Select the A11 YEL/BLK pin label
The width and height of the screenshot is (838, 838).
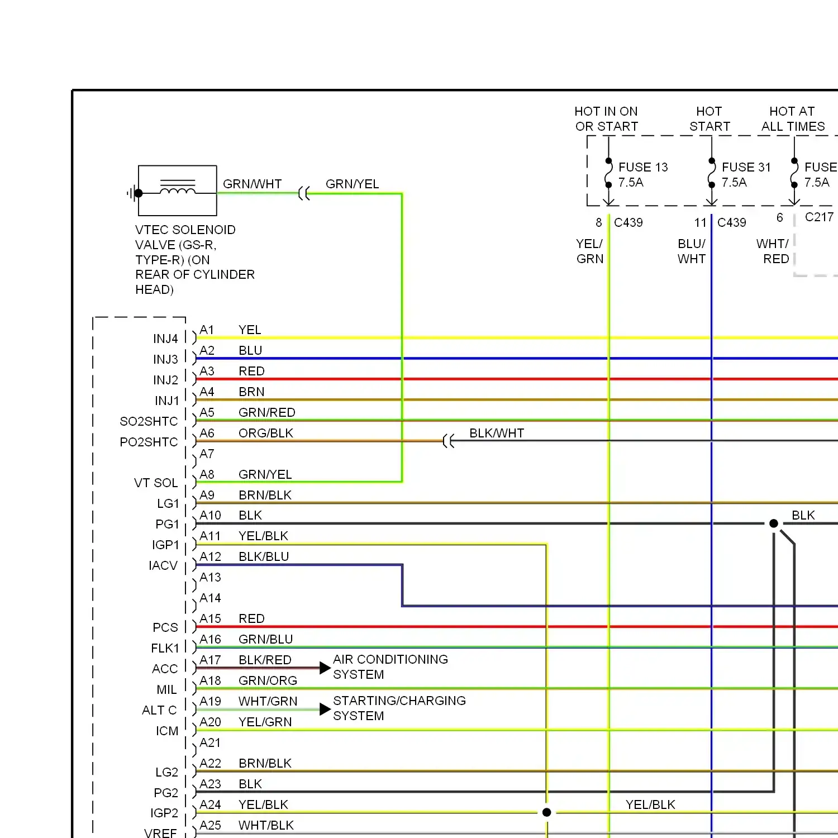(x=244, y=536)
